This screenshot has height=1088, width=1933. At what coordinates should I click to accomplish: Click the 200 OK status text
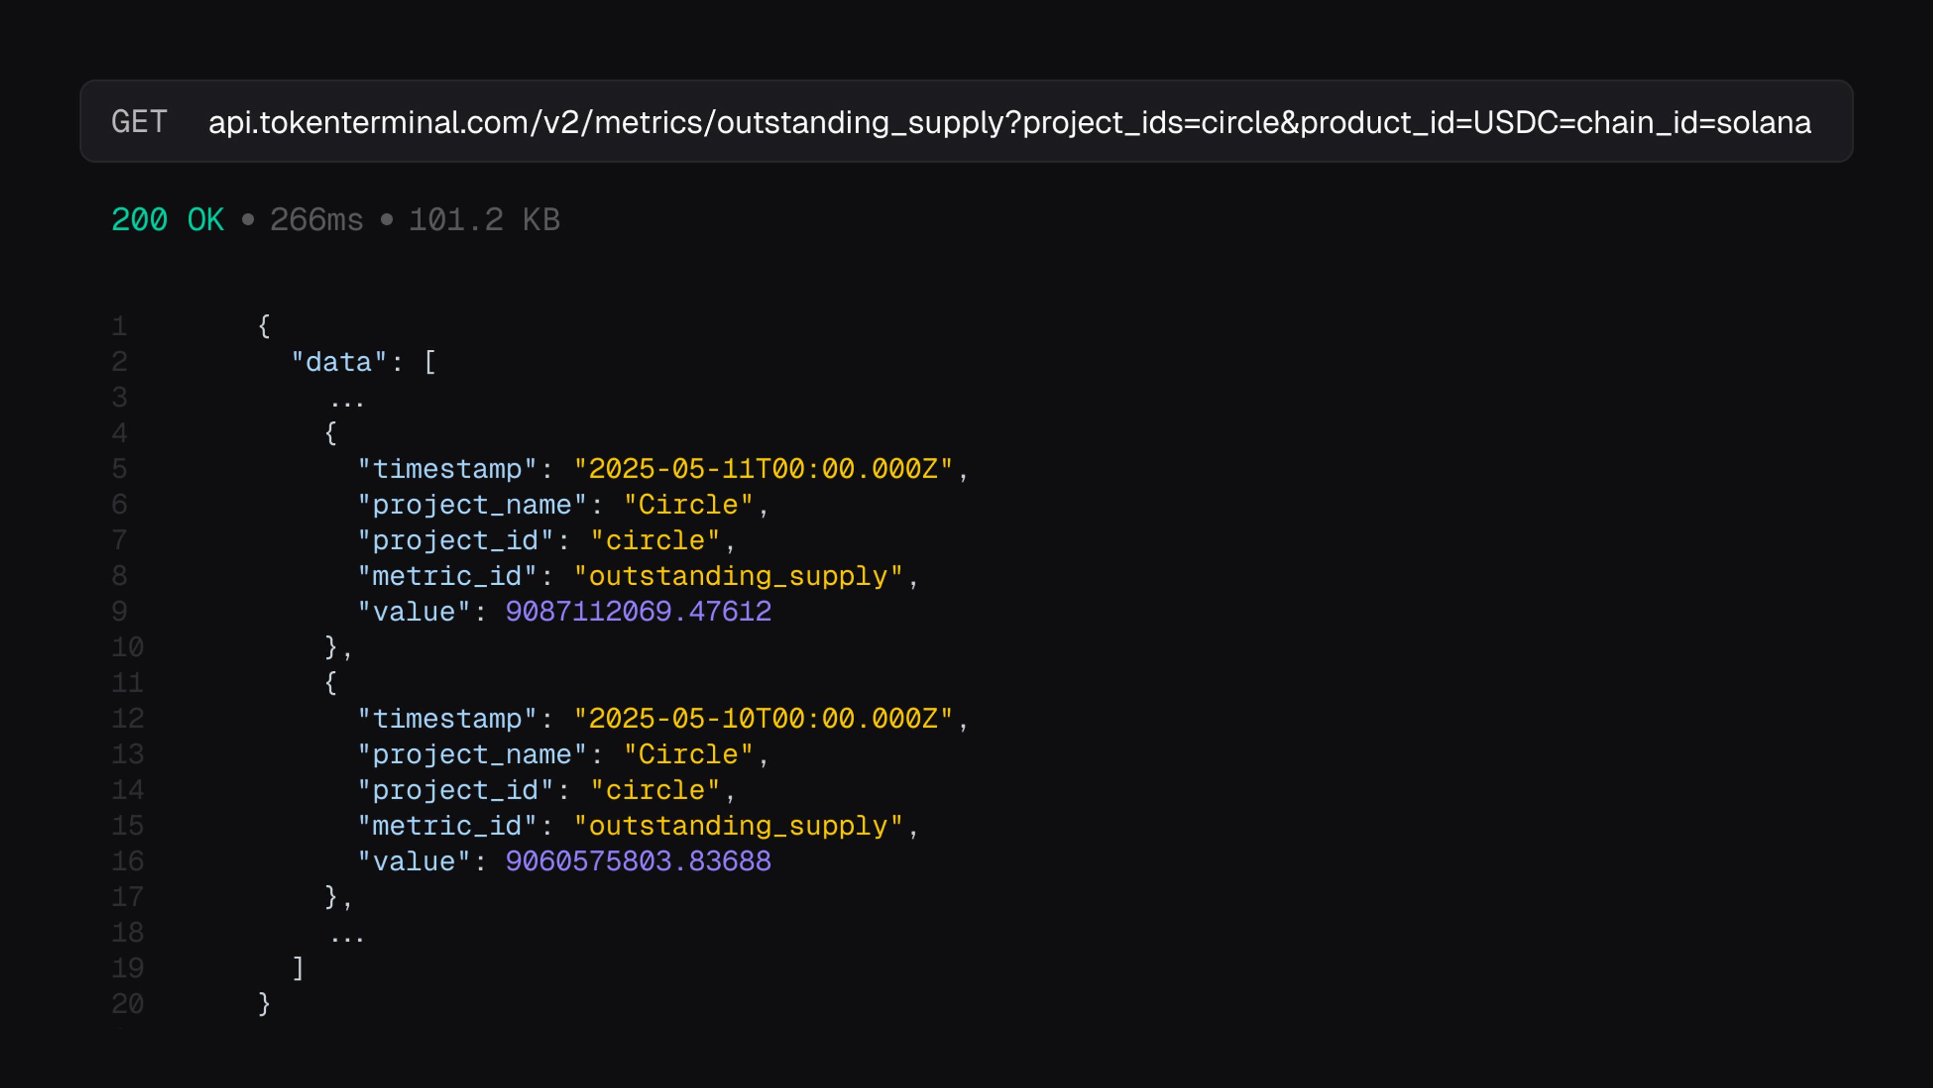(167, 220)
